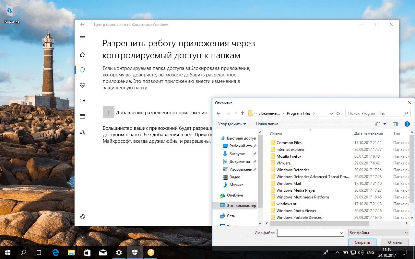Switch to Windows Defender on the taskbar
Image resolution: width=415 pixels, height=259 pixels.
(x=135, y=252)
